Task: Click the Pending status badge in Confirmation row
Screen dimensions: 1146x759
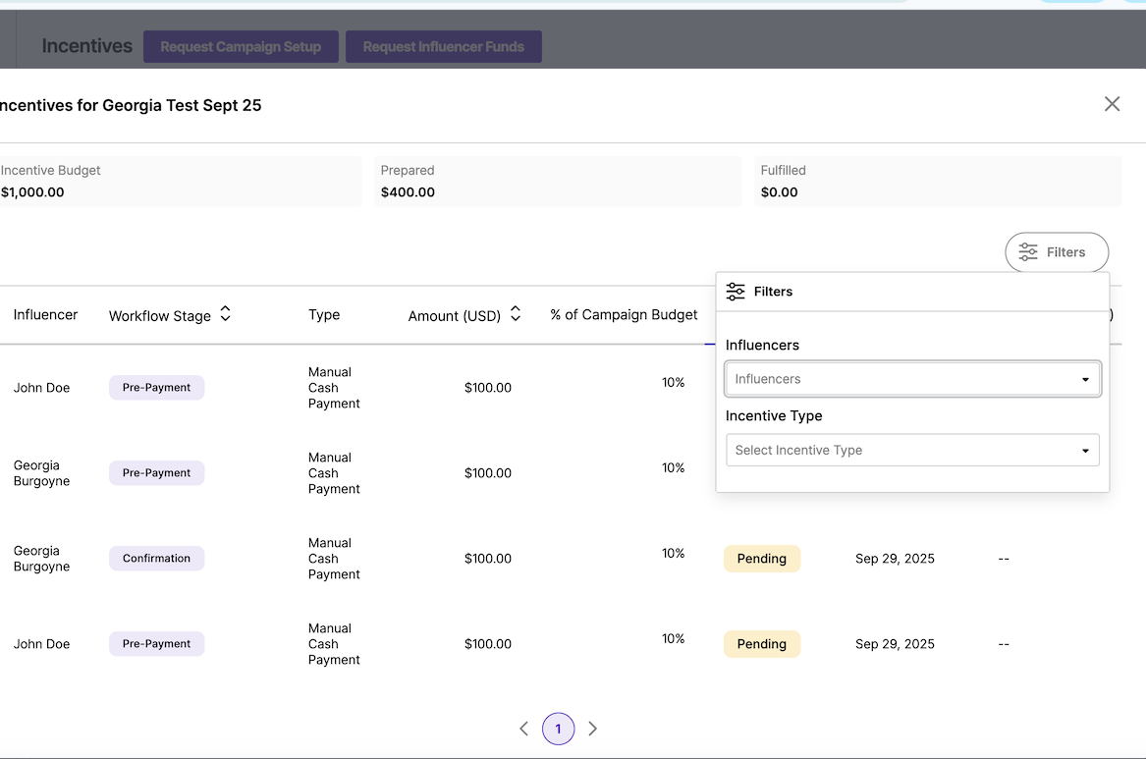Action: pyautogui.click(x=762, y=559)
